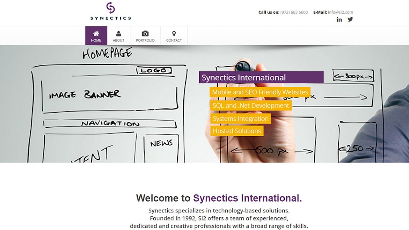Click the Synectics International banner title
The width and height of the screenshot is (409, 230).
click(261, 77)
